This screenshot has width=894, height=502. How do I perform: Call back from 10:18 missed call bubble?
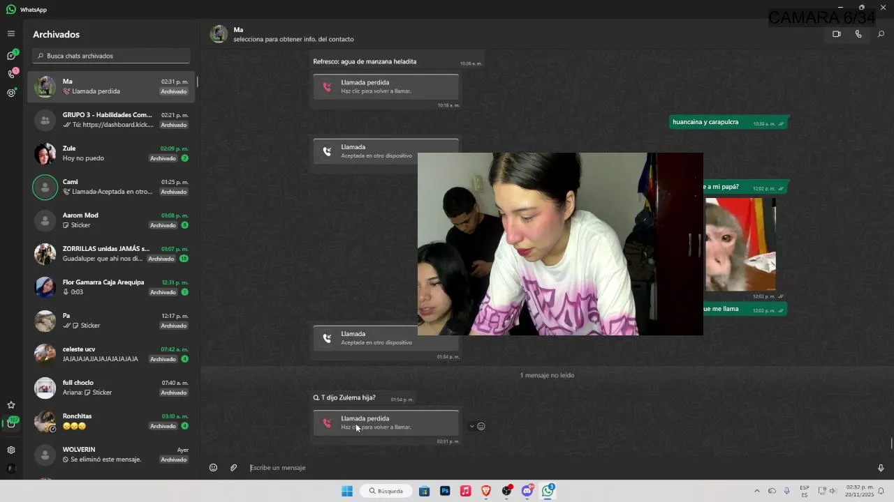386,86
